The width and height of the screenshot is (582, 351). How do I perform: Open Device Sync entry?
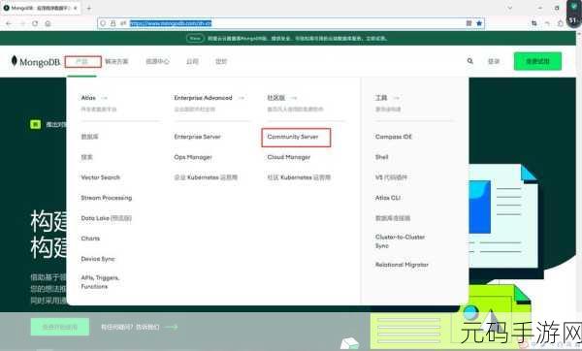coord(98,259)
